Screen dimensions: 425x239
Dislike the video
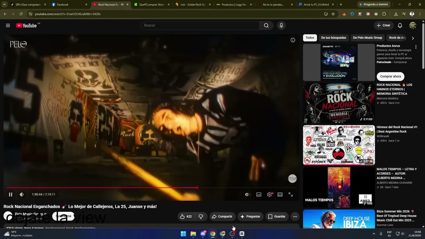(201, 216)
